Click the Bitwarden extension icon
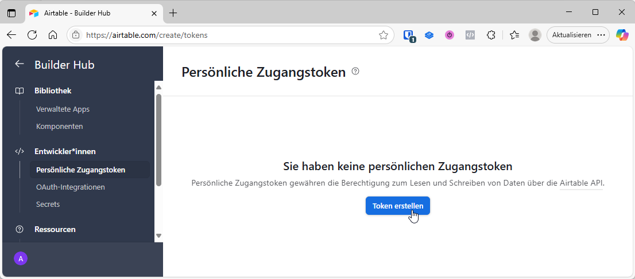This screenshot has height=279, width=635. coord(409,35)
